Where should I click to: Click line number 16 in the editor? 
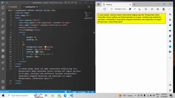10,52
